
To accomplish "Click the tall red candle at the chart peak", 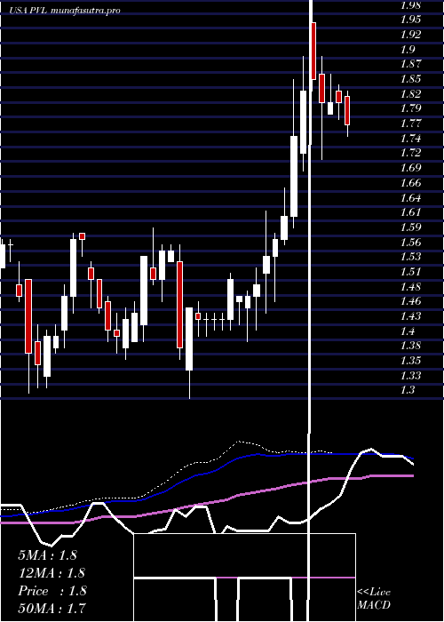I will [313, 52].
